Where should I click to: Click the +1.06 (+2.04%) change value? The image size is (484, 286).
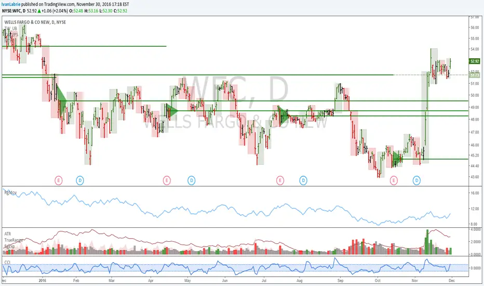click(x=55, y=11)
